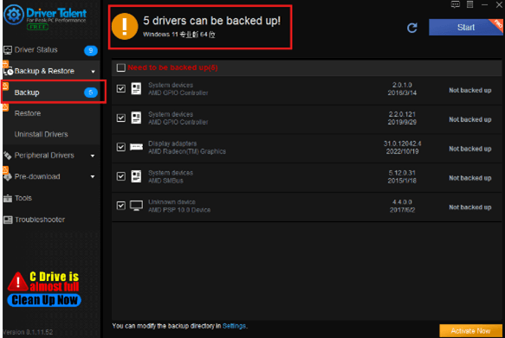
Task: Expand the Peripheral Drivers arrow
Action: [93, 156]
